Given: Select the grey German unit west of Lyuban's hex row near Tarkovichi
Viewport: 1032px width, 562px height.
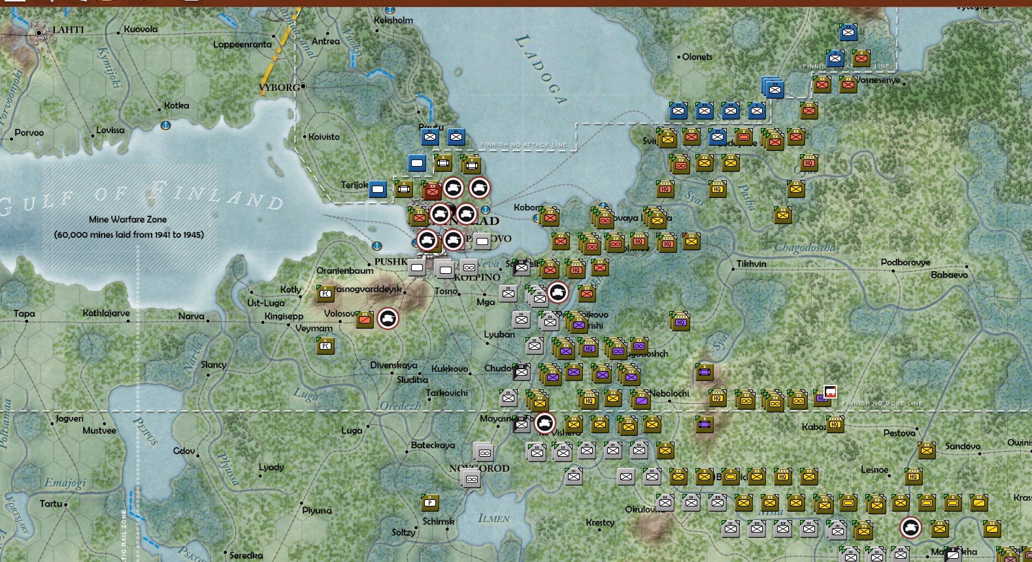Looking at the screenshot, I should coord(508,398).
